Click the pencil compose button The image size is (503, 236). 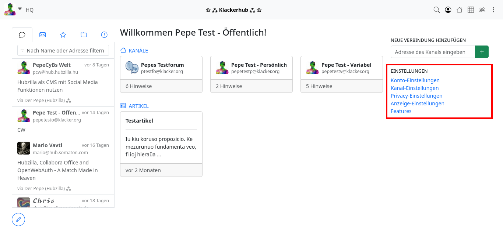point(18,219)
